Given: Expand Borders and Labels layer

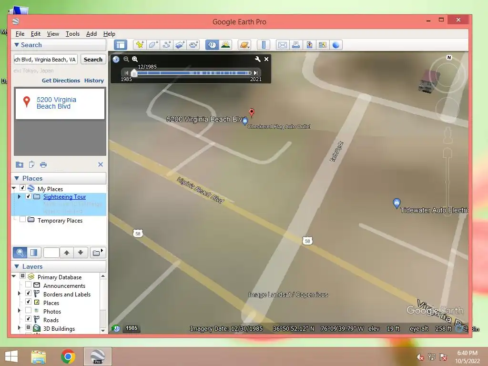Looking at the screenshot, I should click(x=19, y=294).
